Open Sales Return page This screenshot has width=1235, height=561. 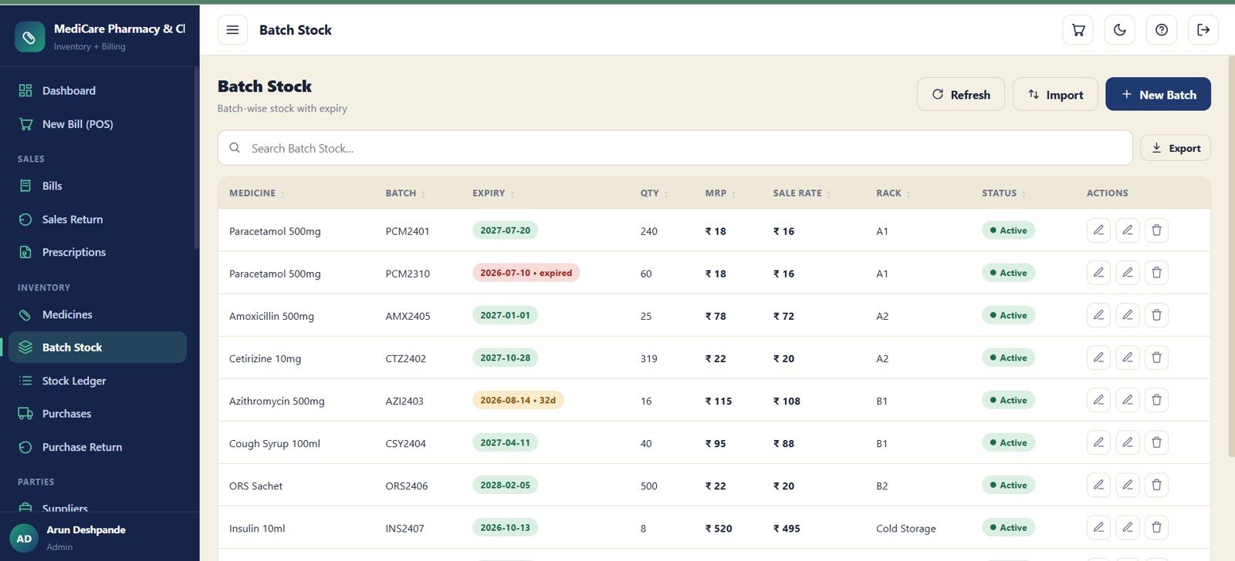[x=97, y=219]
